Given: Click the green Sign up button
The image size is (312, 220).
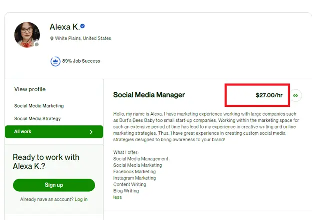Looking at the screenshot, I should pos(54,185).
